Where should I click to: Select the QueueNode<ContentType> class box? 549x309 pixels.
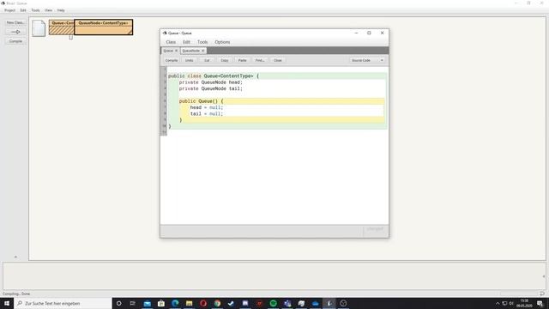pos(103,27)
